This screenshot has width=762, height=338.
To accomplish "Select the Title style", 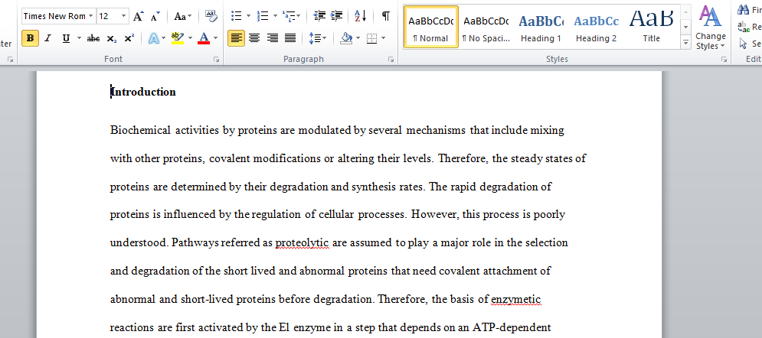I will [x=651, y=27].
